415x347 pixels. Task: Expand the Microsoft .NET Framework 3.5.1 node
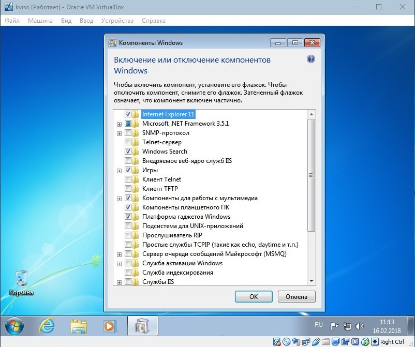pos(119,124)
